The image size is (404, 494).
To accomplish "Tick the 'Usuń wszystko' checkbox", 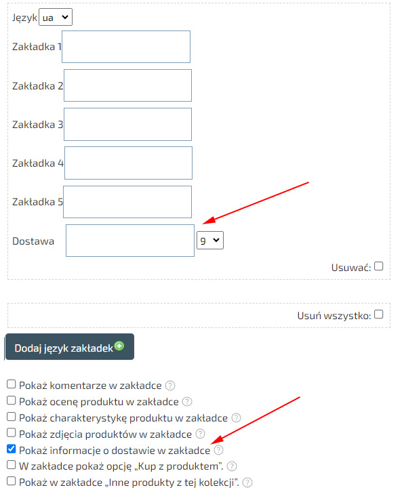I will coord(379,314).
